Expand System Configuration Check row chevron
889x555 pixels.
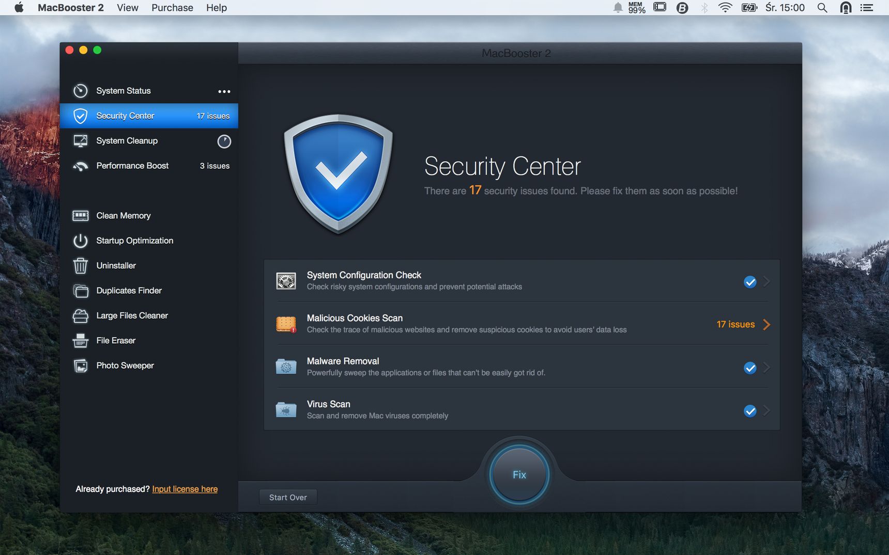pos(767,281)
